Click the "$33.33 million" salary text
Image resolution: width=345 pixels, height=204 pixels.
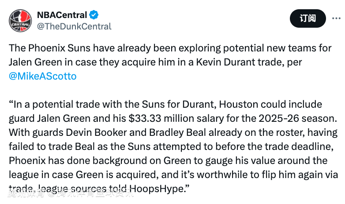coord(158,118)
